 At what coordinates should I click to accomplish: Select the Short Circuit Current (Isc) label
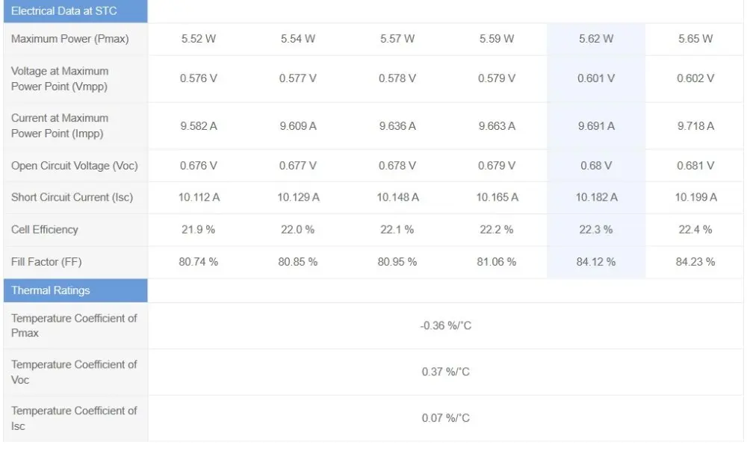tap(72, 197)
